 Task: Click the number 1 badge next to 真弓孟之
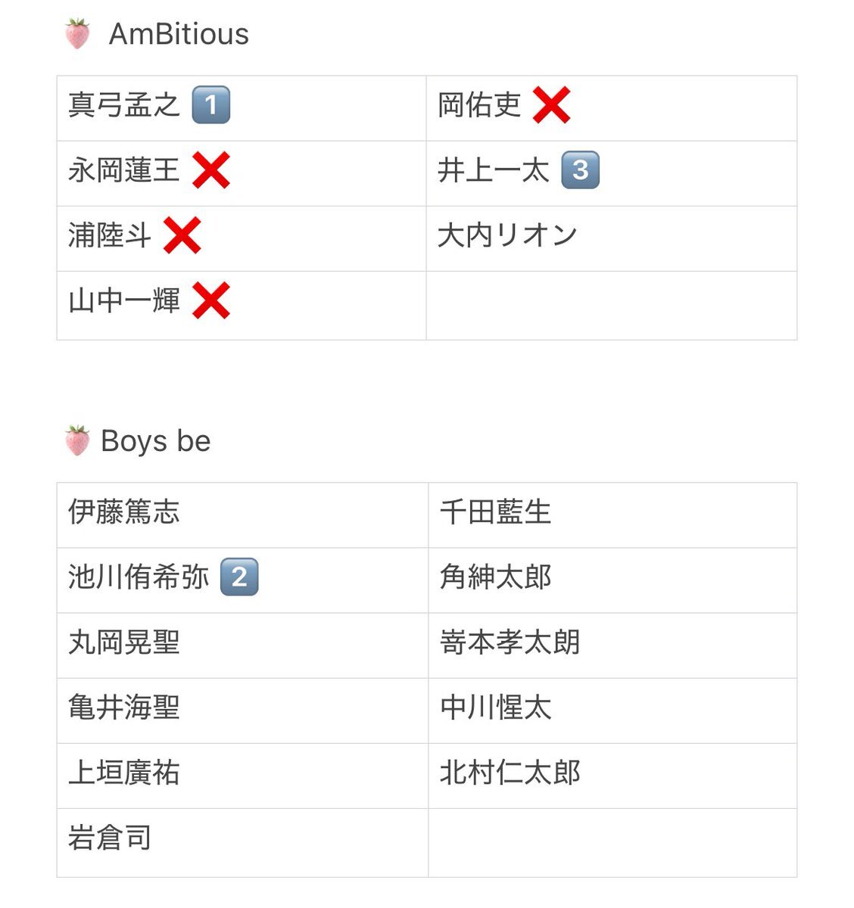pyautogui.click(x=210, y=105)
